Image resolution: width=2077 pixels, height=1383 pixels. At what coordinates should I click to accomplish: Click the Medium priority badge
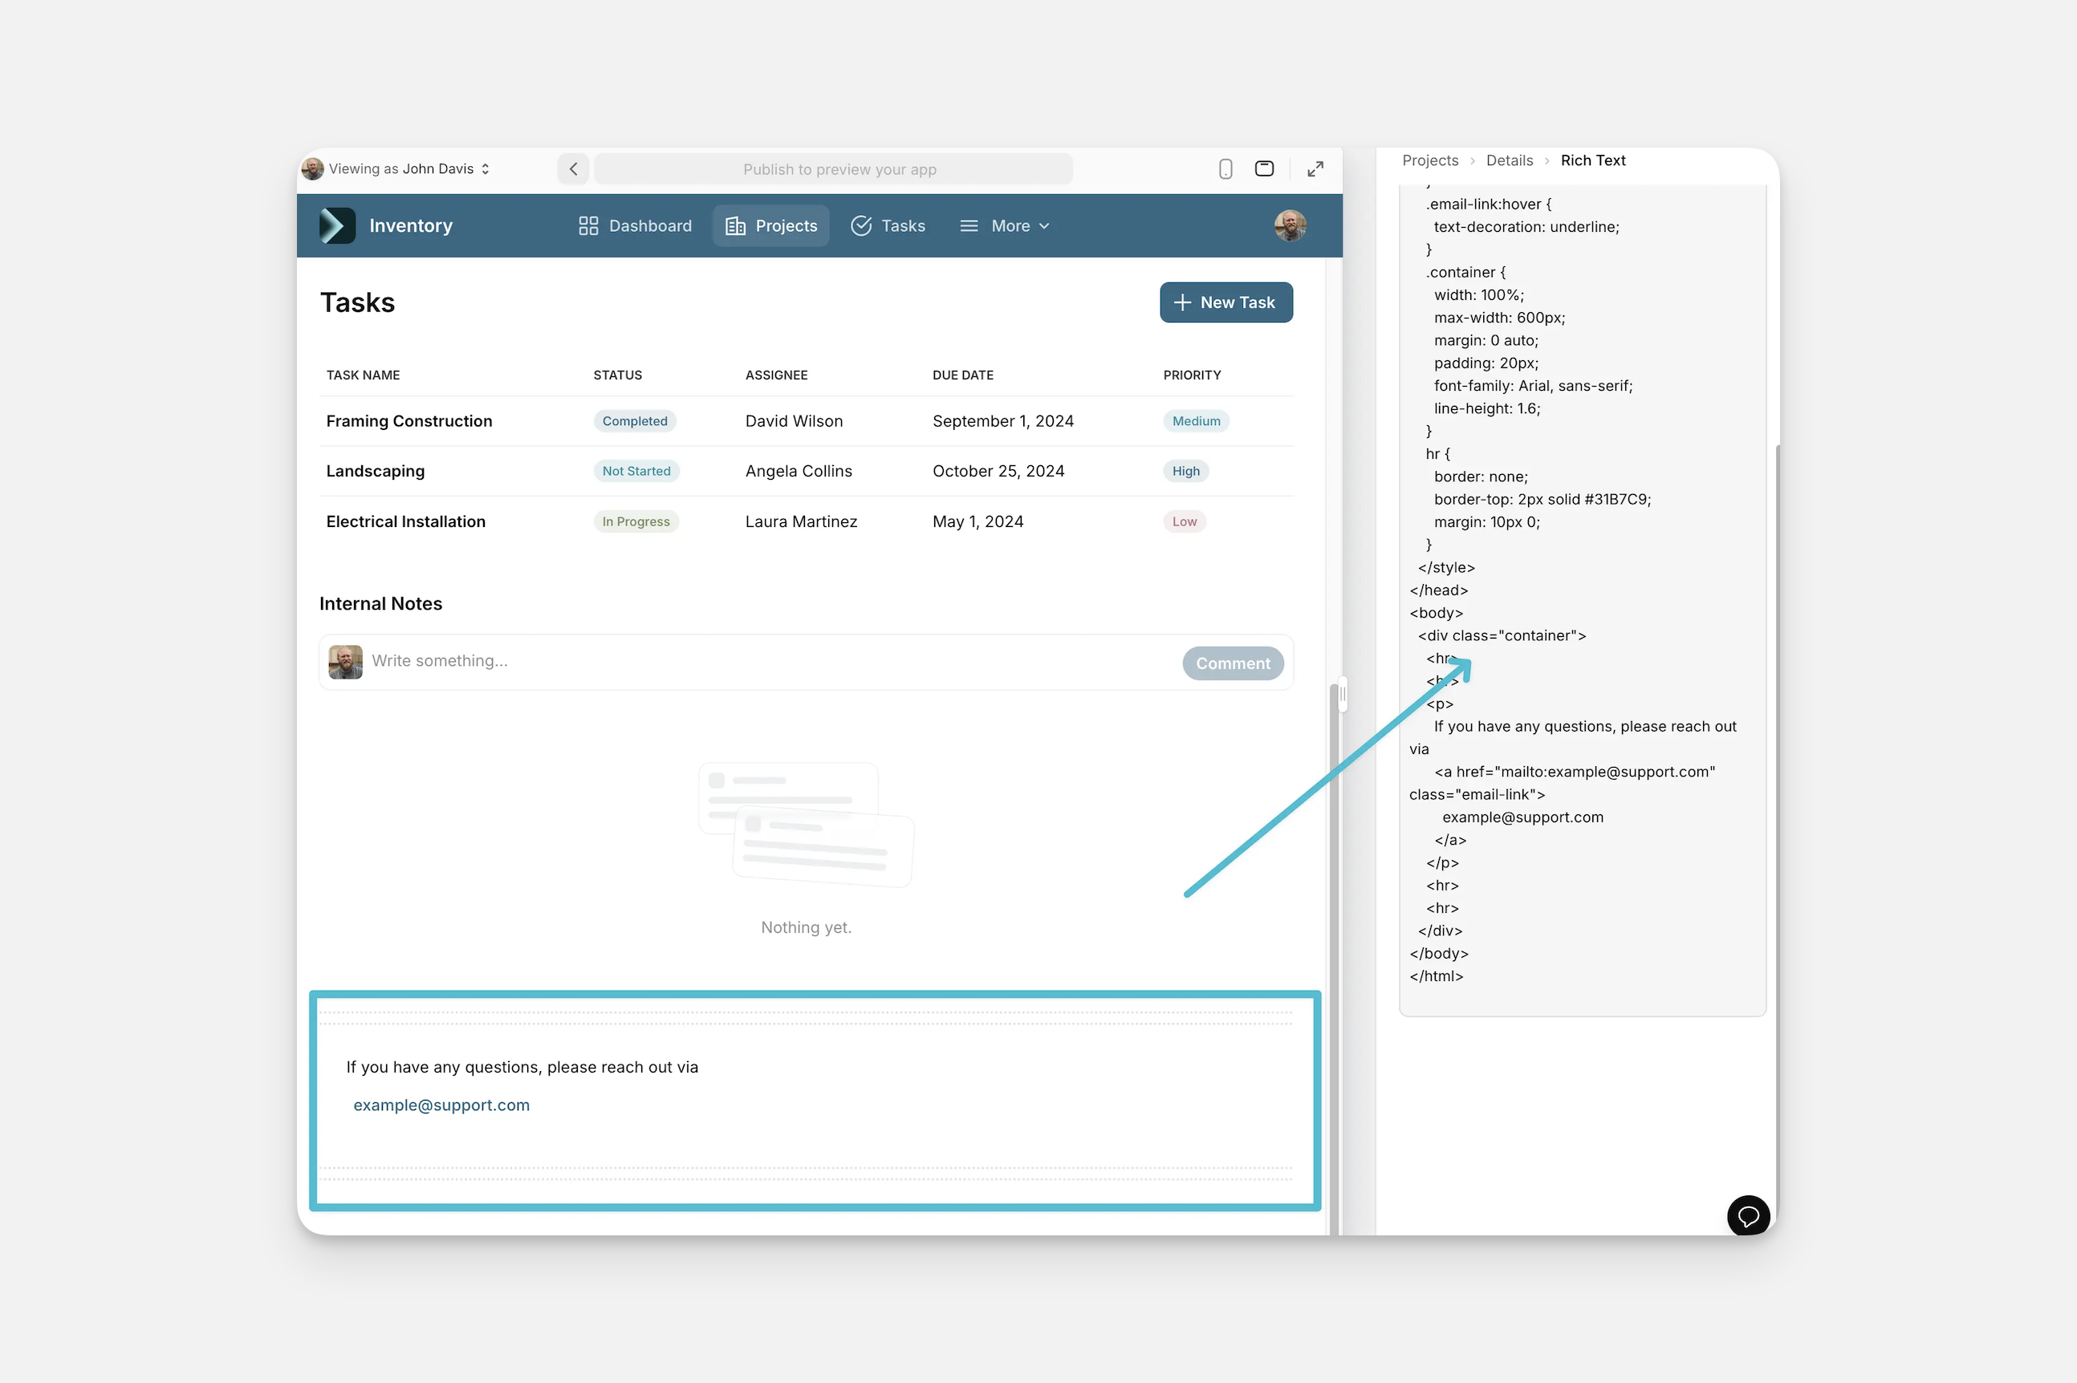[x=1196, y=420]
